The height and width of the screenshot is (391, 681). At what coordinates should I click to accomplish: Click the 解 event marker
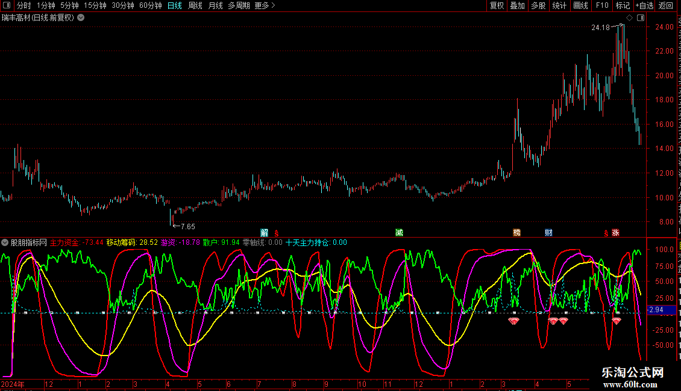pyautogui.click(x=264, y=233)
